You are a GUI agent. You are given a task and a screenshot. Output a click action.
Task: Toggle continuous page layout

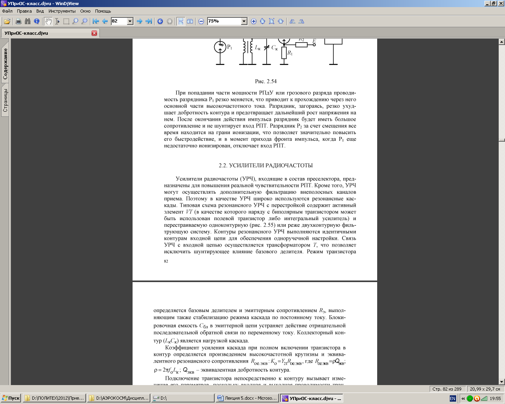coord(181,21)
